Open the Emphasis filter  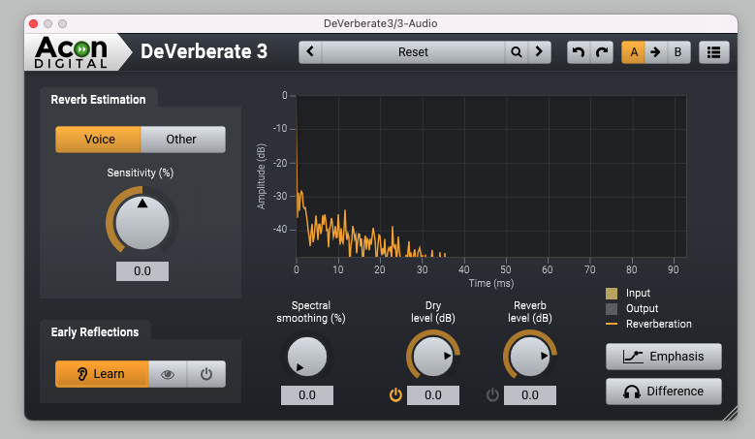(663, 357)
